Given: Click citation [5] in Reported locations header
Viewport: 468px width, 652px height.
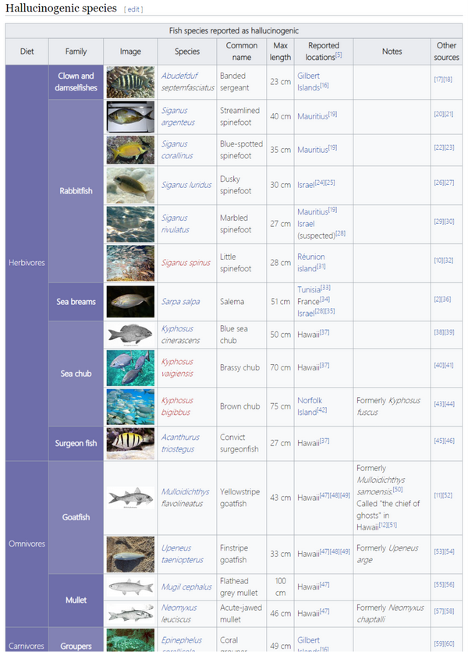Looking at the screenshot, I should 339,55.
